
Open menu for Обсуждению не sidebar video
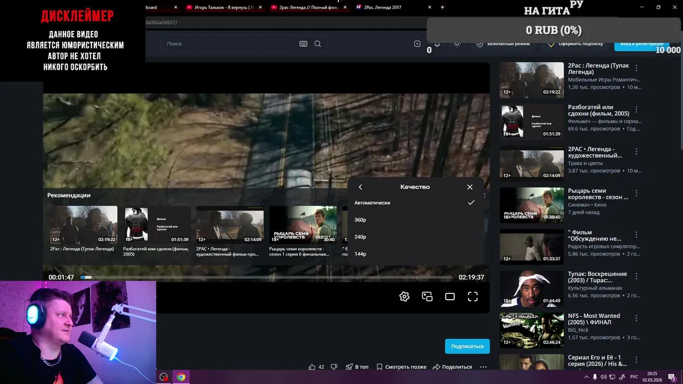click(x=636, y=235)
